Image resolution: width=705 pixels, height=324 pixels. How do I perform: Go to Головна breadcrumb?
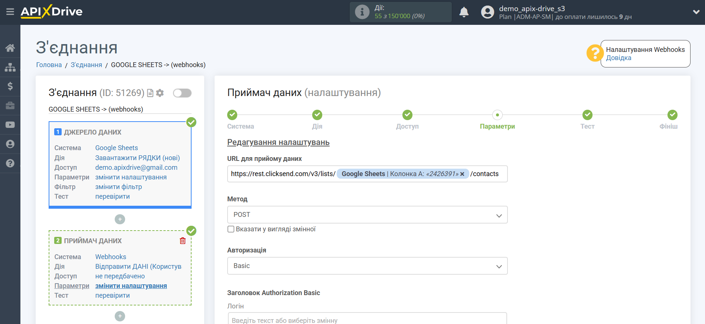(x=49, y=65)
